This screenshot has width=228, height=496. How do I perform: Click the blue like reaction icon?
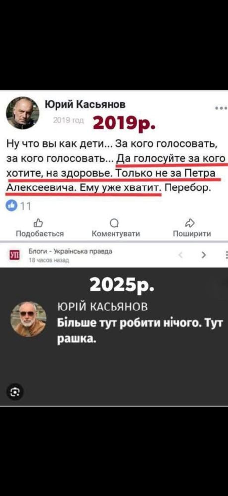pos(11,206)
